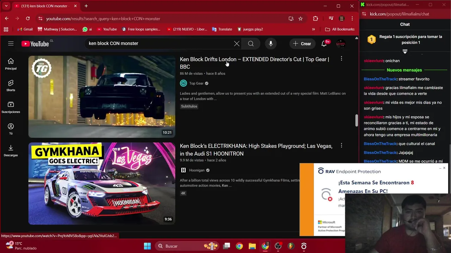Click BlessOnTheTrack username in streamer favorito message
The height and width of the screenshot is (253, 451).
coord(380,79)
